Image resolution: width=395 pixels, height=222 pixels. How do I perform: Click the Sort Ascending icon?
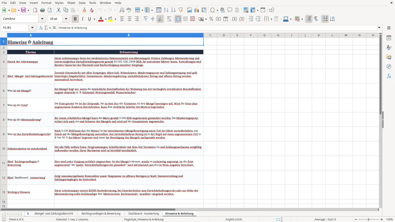166,10
